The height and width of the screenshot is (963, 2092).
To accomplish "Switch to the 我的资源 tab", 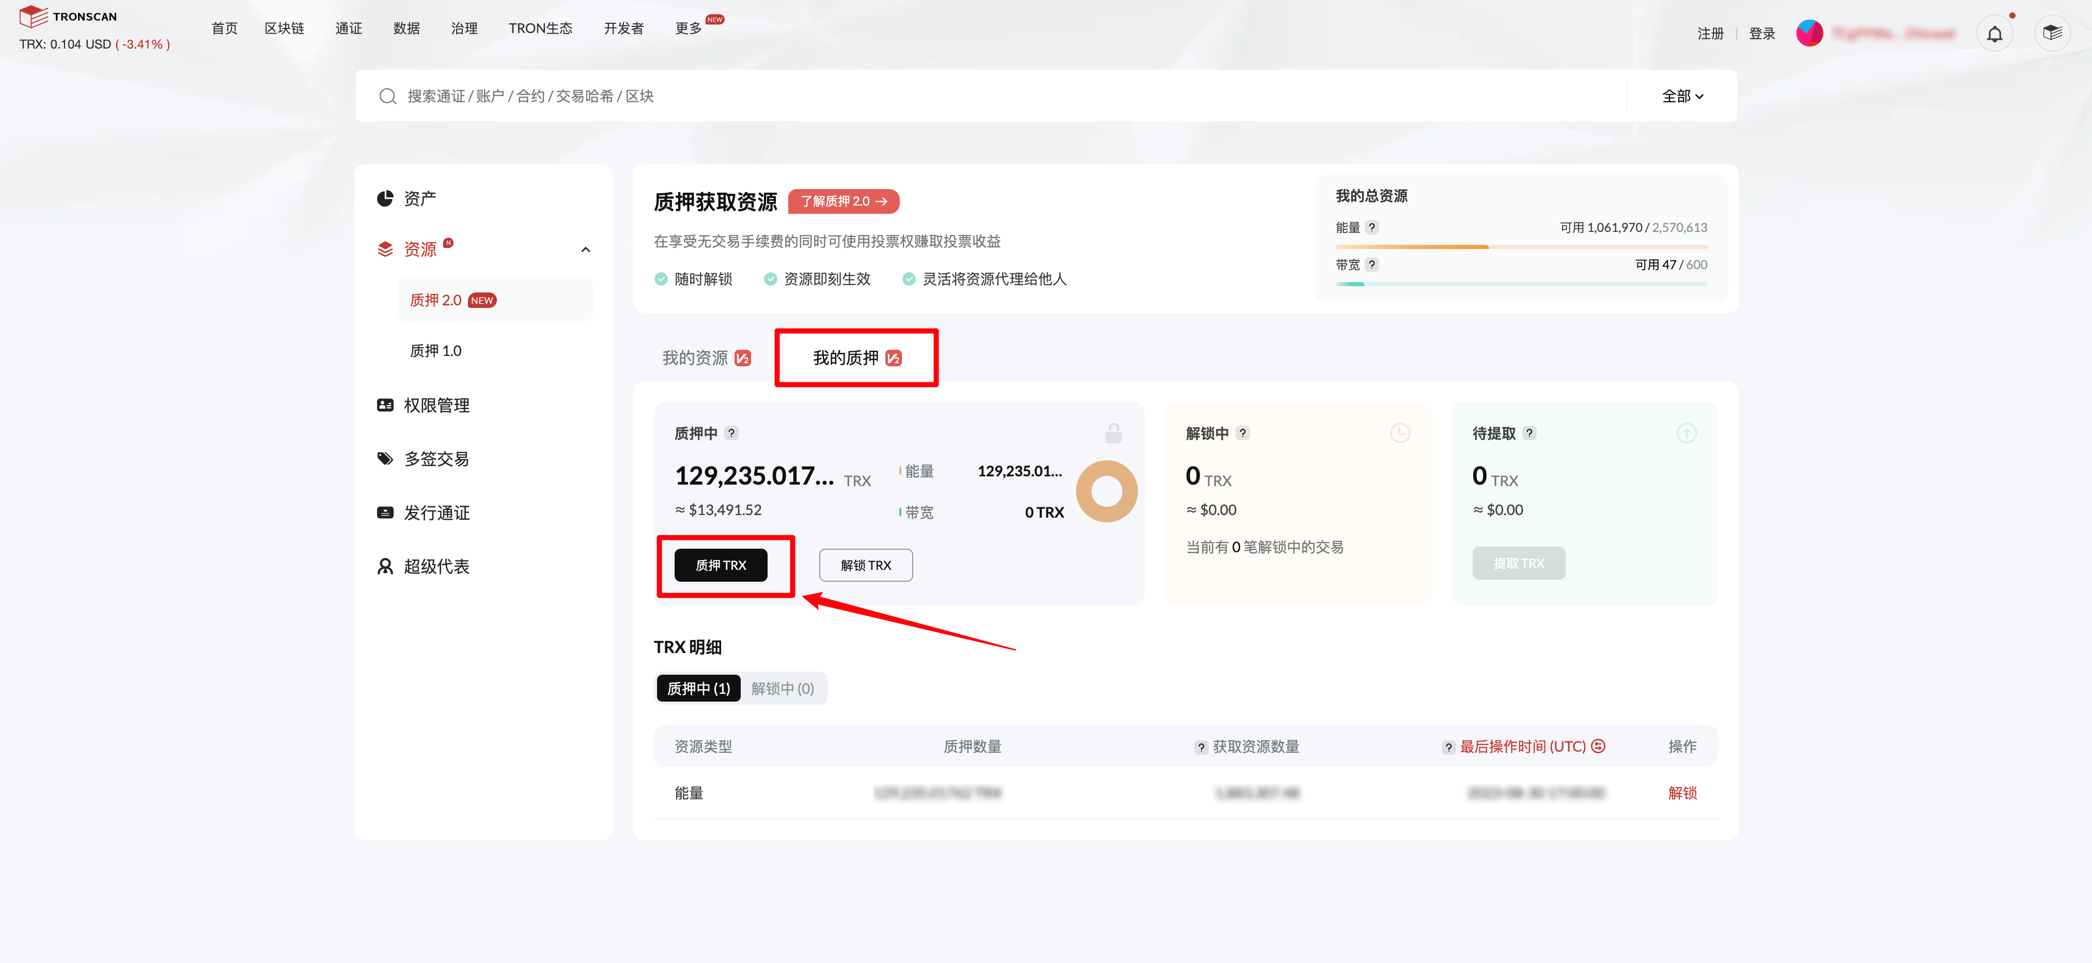I will click(697, 358).
